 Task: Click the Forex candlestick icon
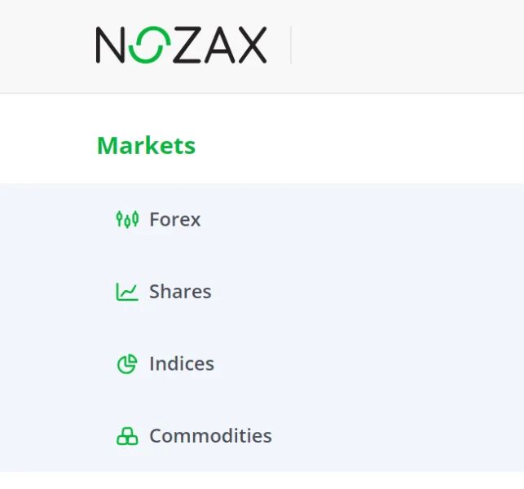click(126, 219)
